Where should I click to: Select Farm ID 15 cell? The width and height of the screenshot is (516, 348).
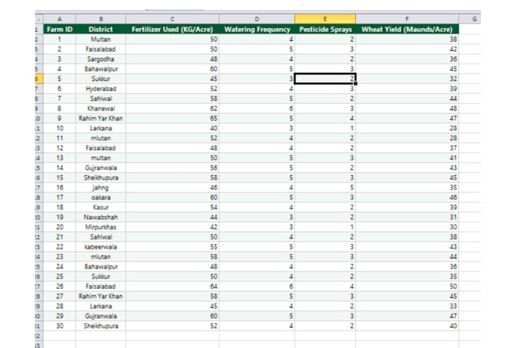[59, 177]
